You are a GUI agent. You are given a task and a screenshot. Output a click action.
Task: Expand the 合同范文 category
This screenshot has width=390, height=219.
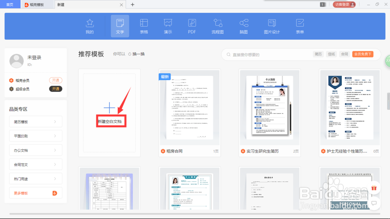[x=35, y=165]
